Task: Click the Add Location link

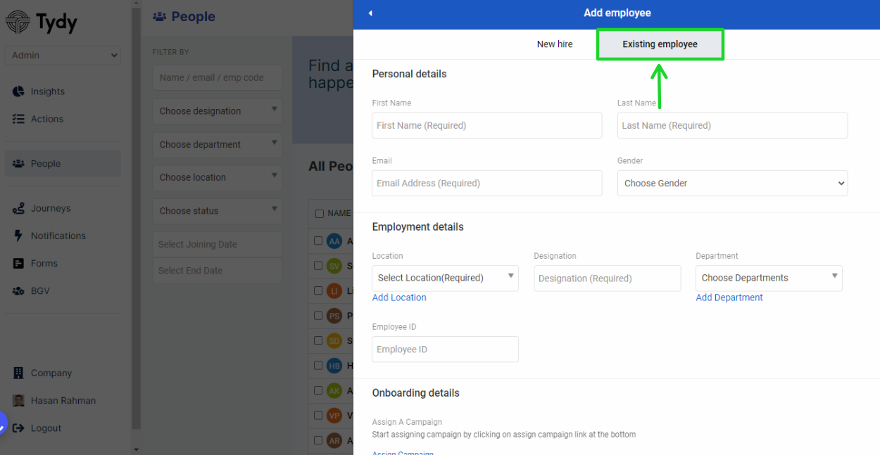Action: click(399, 297)
